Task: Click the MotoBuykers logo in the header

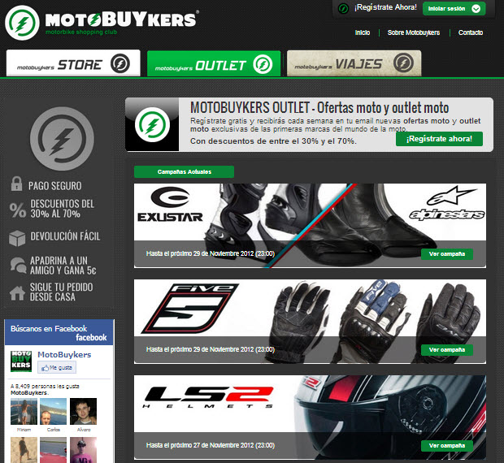Action: [102, 23]
